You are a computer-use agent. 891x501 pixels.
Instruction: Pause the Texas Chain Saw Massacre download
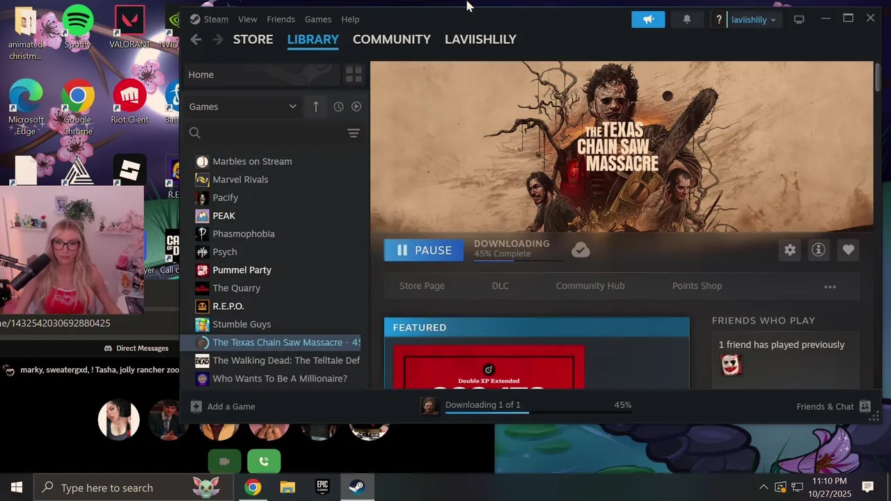(424, 250)
